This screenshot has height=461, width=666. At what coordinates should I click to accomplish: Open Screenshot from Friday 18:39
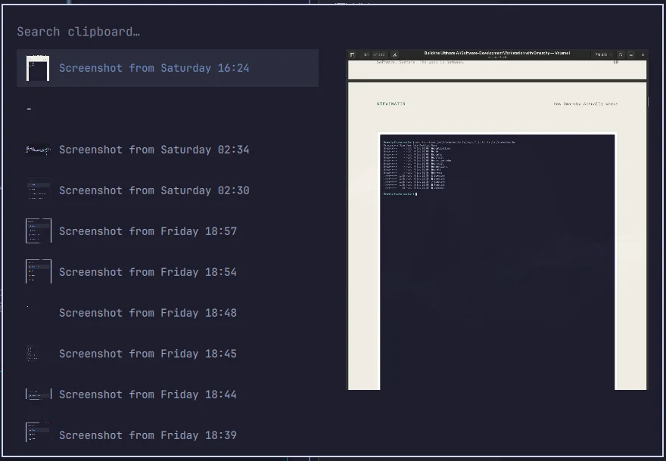[167, 435]
